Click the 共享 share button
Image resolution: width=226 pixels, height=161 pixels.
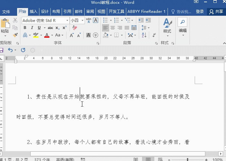(217, 12)
